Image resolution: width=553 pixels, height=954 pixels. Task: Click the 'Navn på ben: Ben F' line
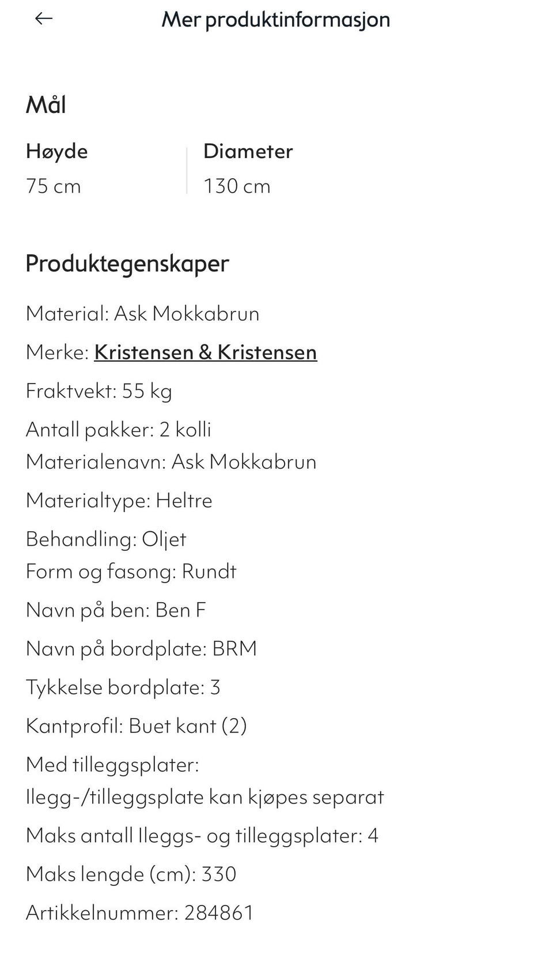click(115, 610)
